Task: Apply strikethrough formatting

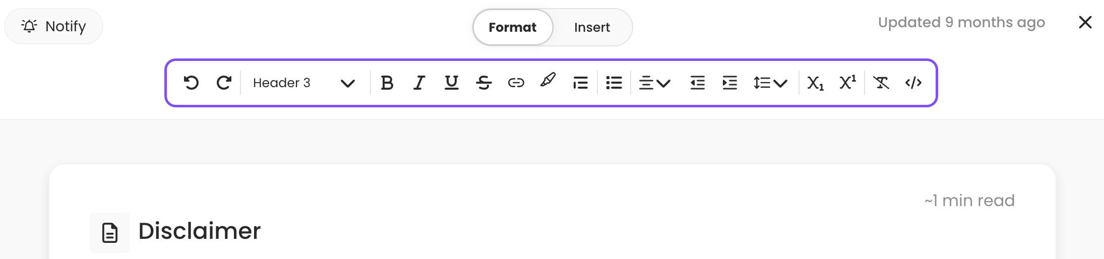Action: [x=484, y=83]
